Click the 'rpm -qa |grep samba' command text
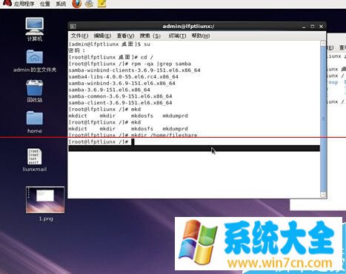The image size is (346, 274). click(161, 64)
